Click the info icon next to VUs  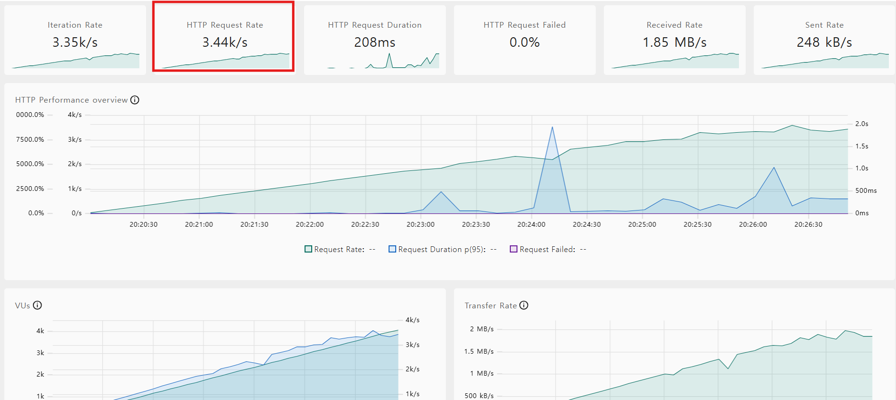[37, 305]
